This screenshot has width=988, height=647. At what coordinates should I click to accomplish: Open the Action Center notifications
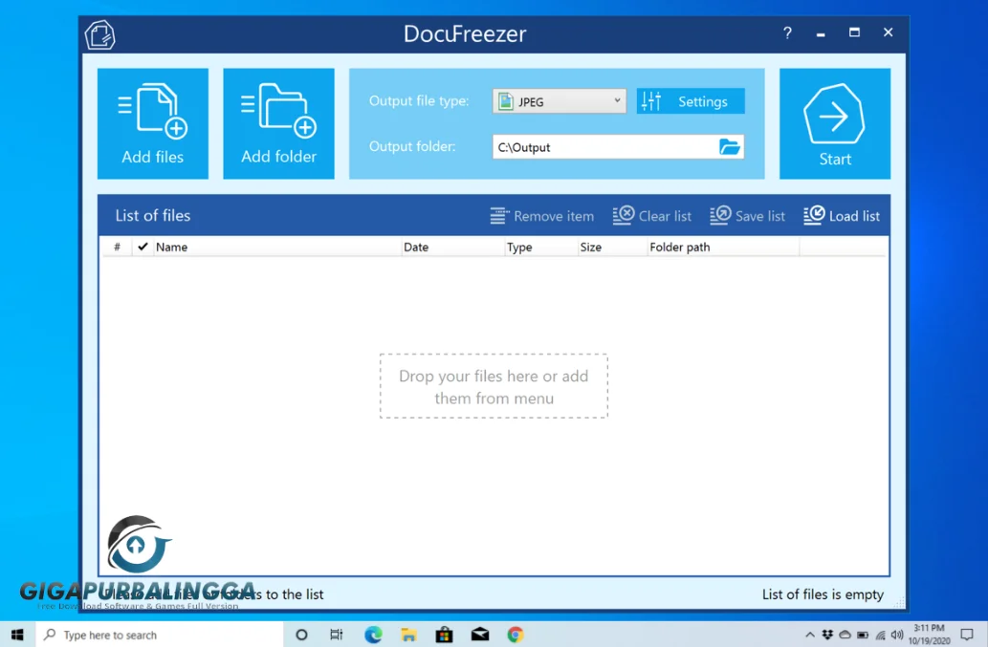tap(967, 635)
